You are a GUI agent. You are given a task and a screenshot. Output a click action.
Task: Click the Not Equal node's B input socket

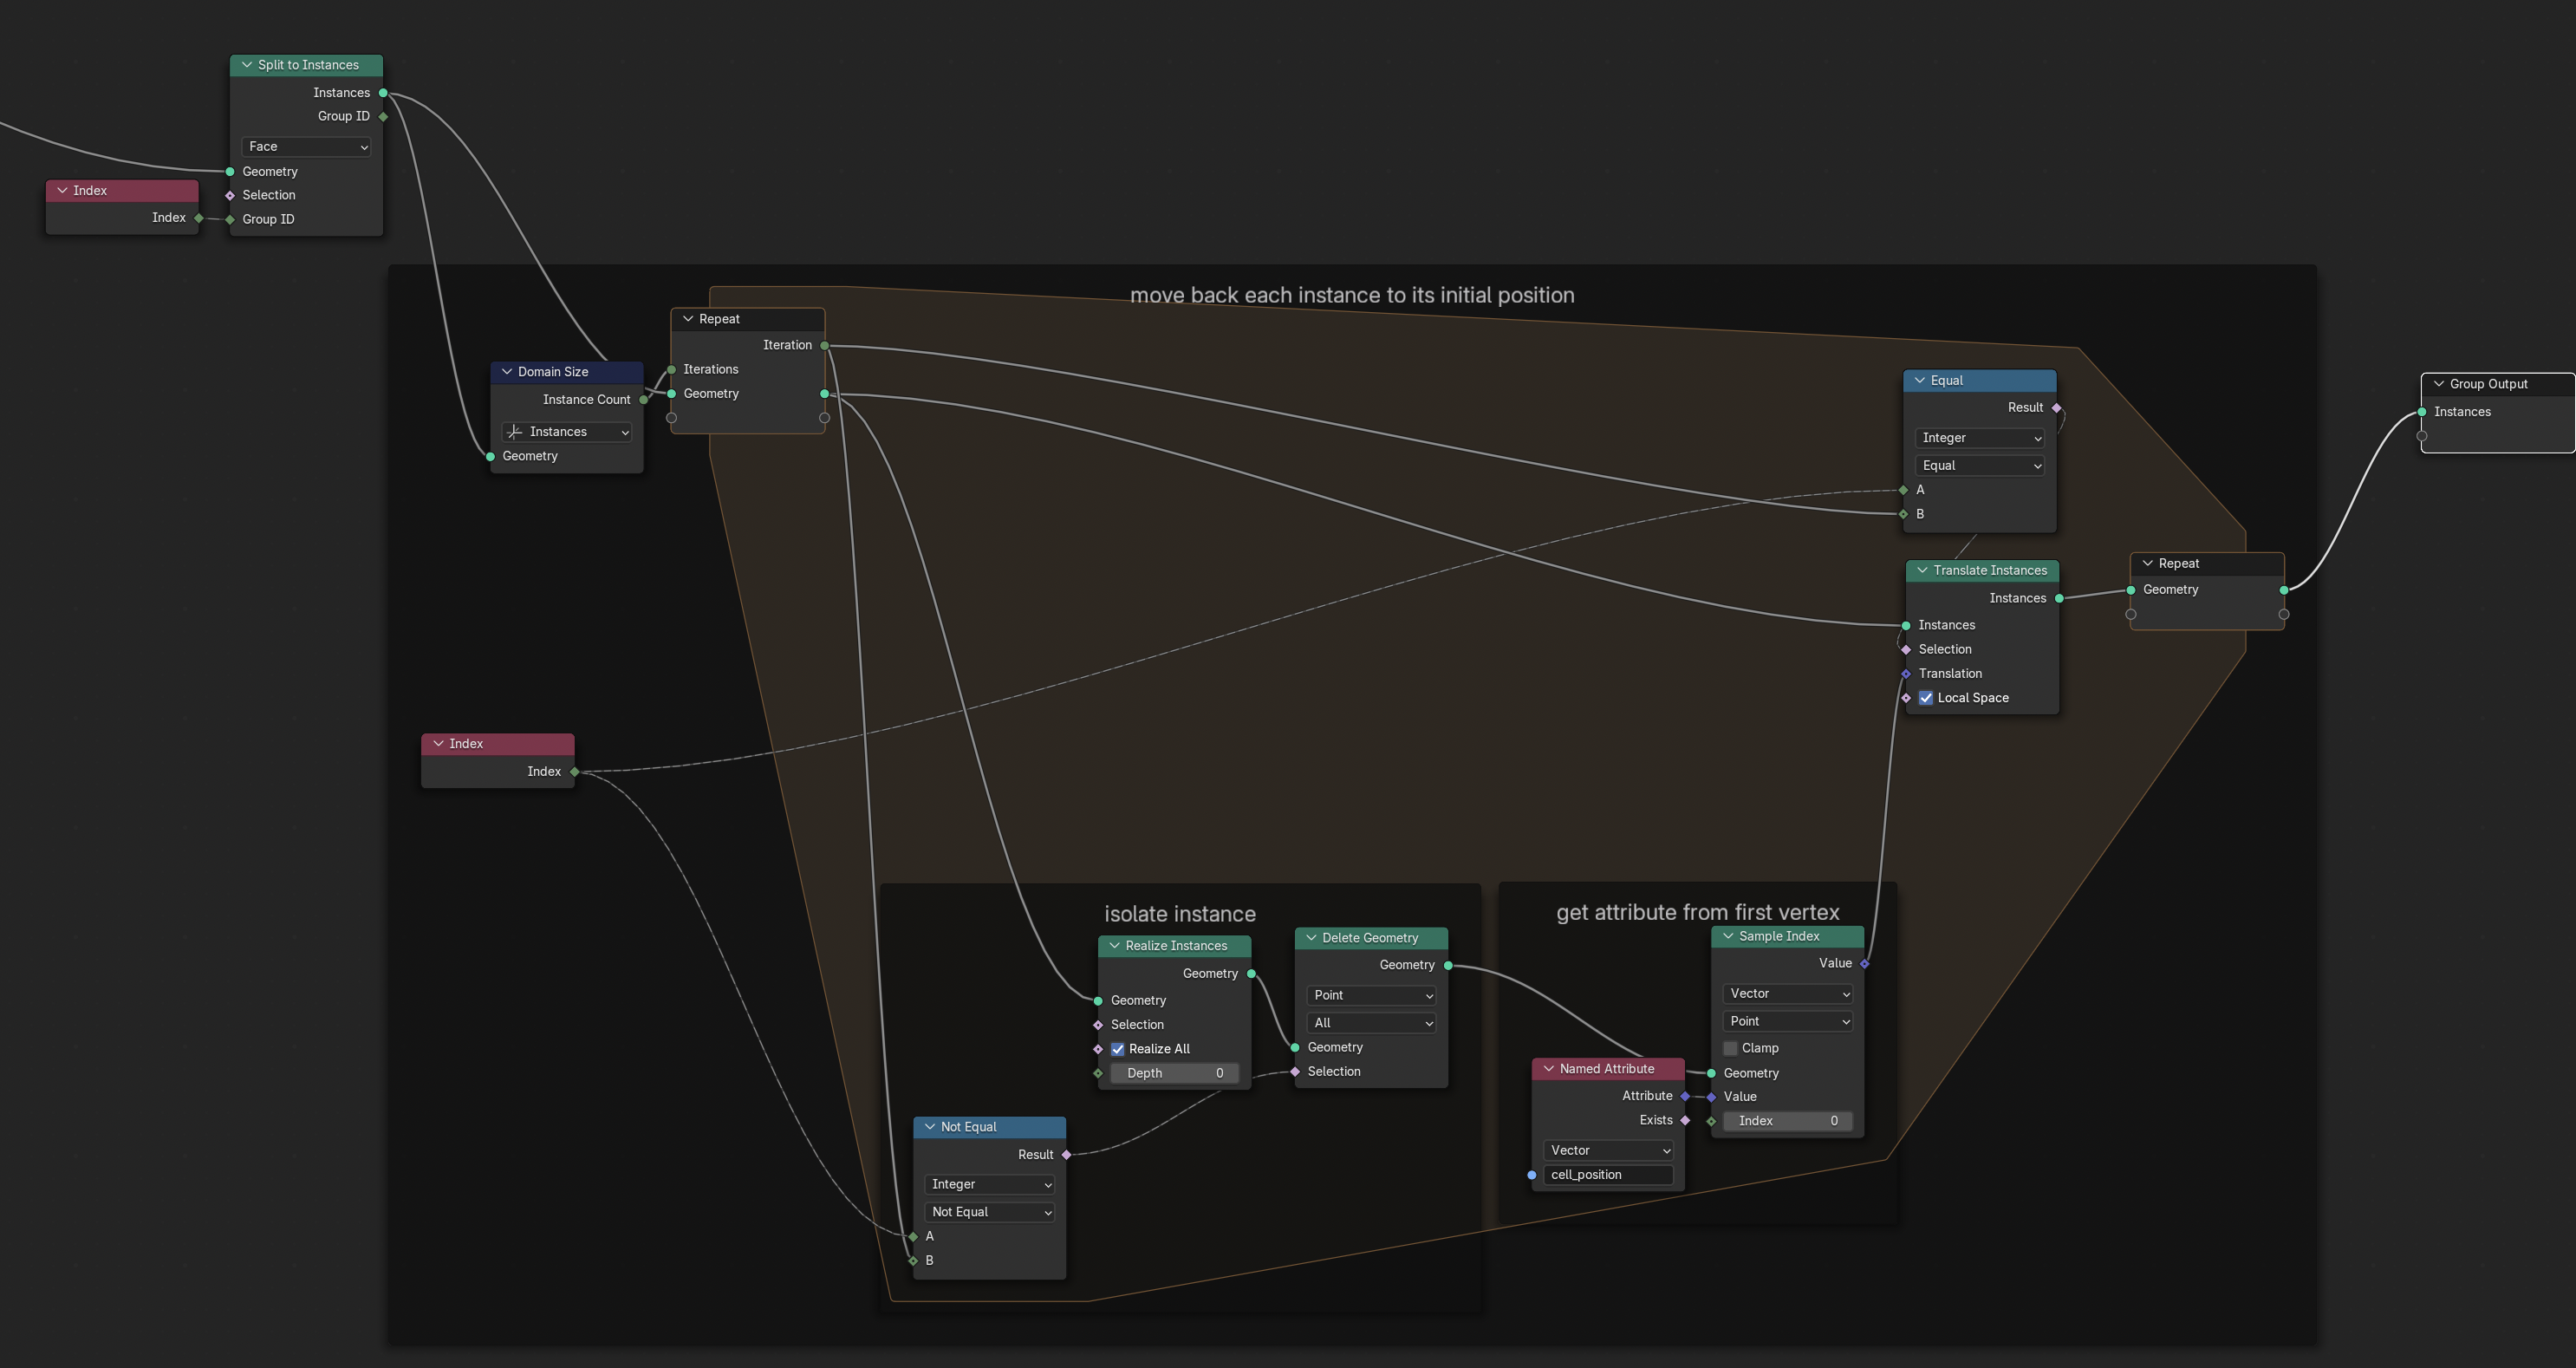coord(913,1261)
